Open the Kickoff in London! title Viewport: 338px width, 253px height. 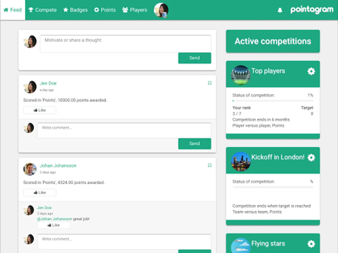(278, 157)
